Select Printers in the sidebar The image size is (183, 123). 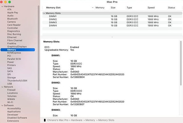click(x=11, y=65)
